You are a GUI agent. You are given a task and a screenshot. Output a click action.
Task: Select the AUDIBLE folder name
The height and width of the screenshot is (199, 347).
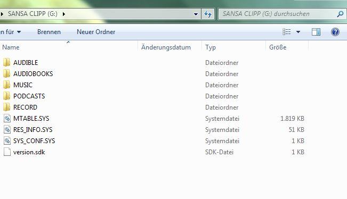click(26, 63)
